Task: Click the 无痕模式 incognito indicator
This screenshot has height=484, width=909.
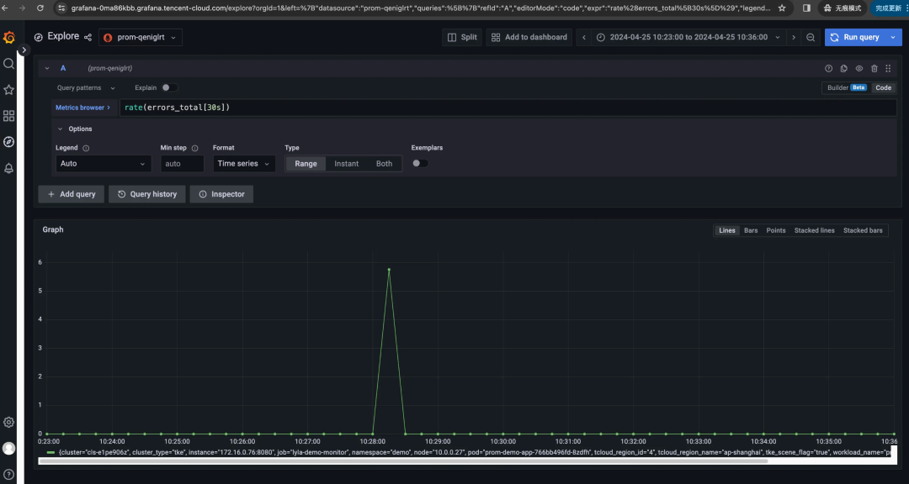Action: (843, 8)
